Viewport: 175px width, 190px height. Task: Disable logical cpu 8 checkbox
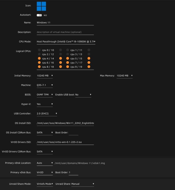pos(39,67)
